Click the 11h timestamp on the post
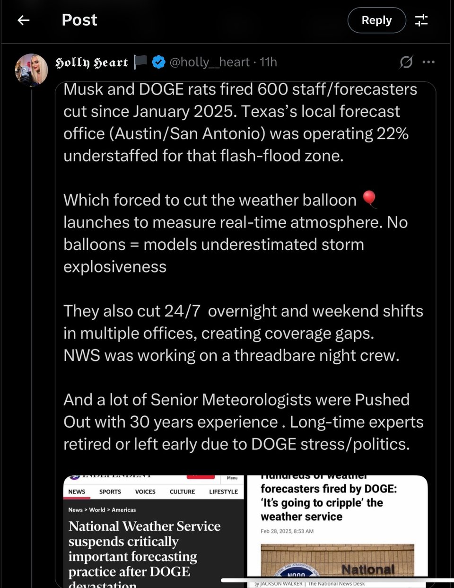The image size is (454, 588). click(269, 62)
